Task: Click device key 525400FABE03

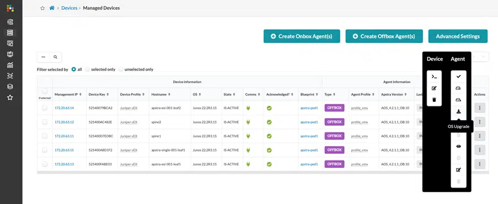Action: pyautogui.click(x=100, y=164)
